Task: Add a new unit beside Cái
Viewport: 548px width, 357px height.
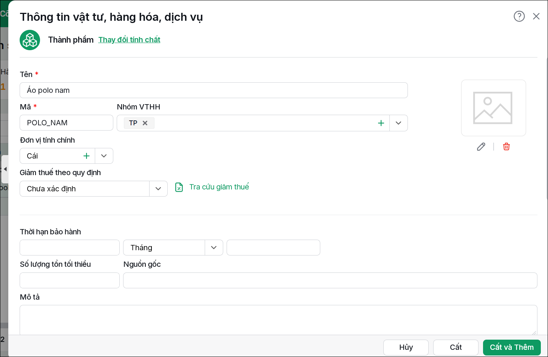Action: 86,156
